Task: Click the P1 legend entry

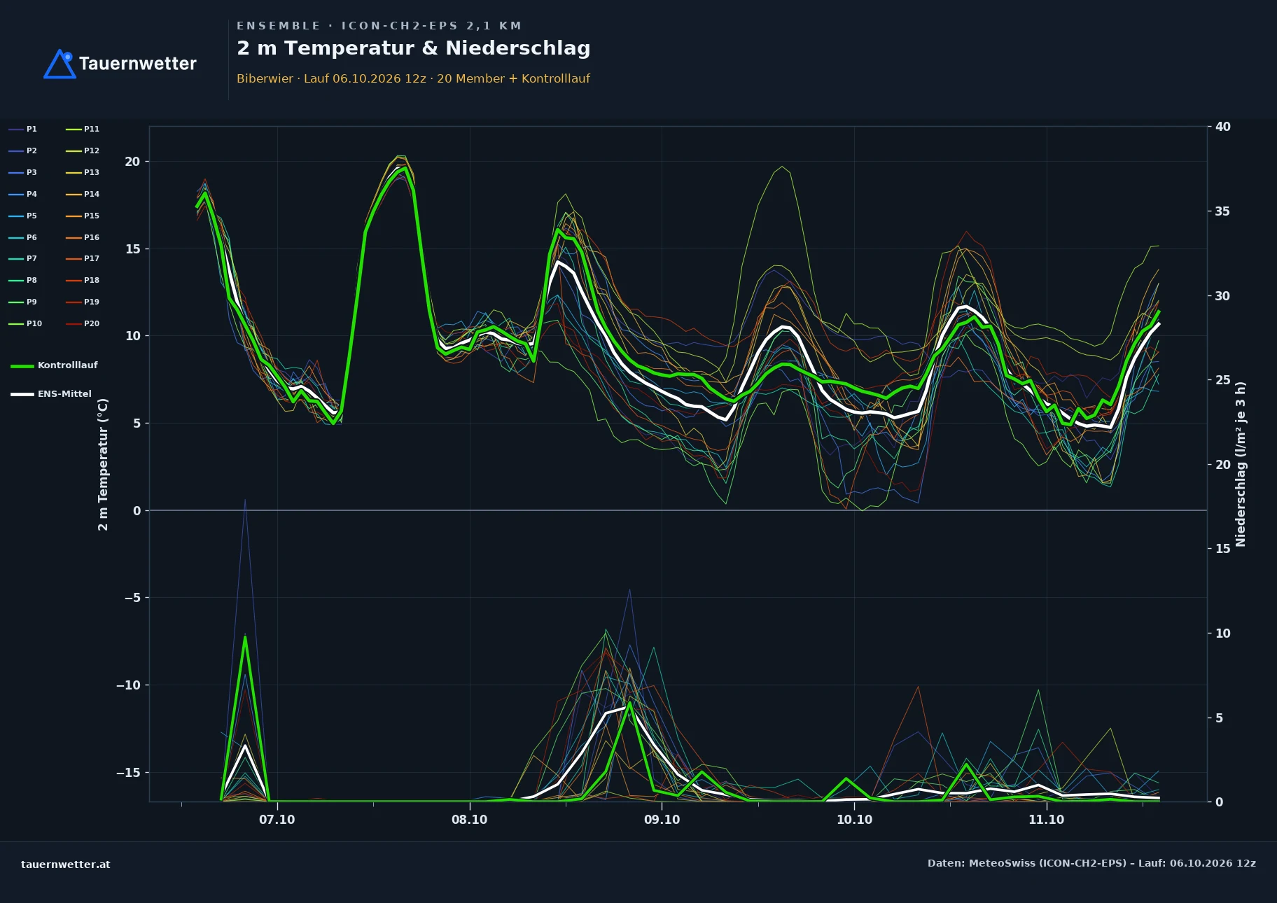Action: (x=22, y=129)
